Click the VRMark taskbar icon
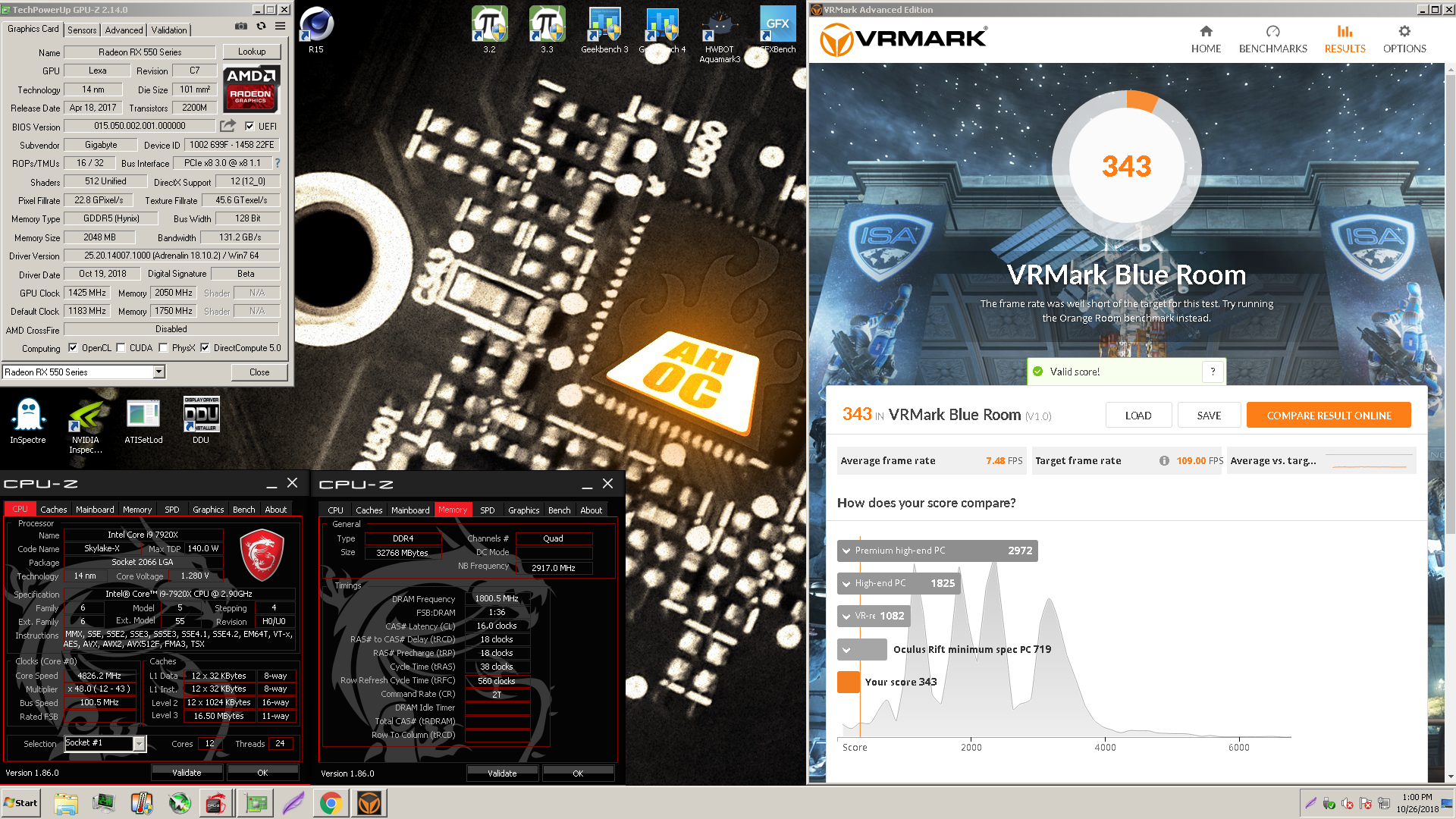The height and width of the screenshot is (819, 1456). pyautogui.click(x=369, y=803)
